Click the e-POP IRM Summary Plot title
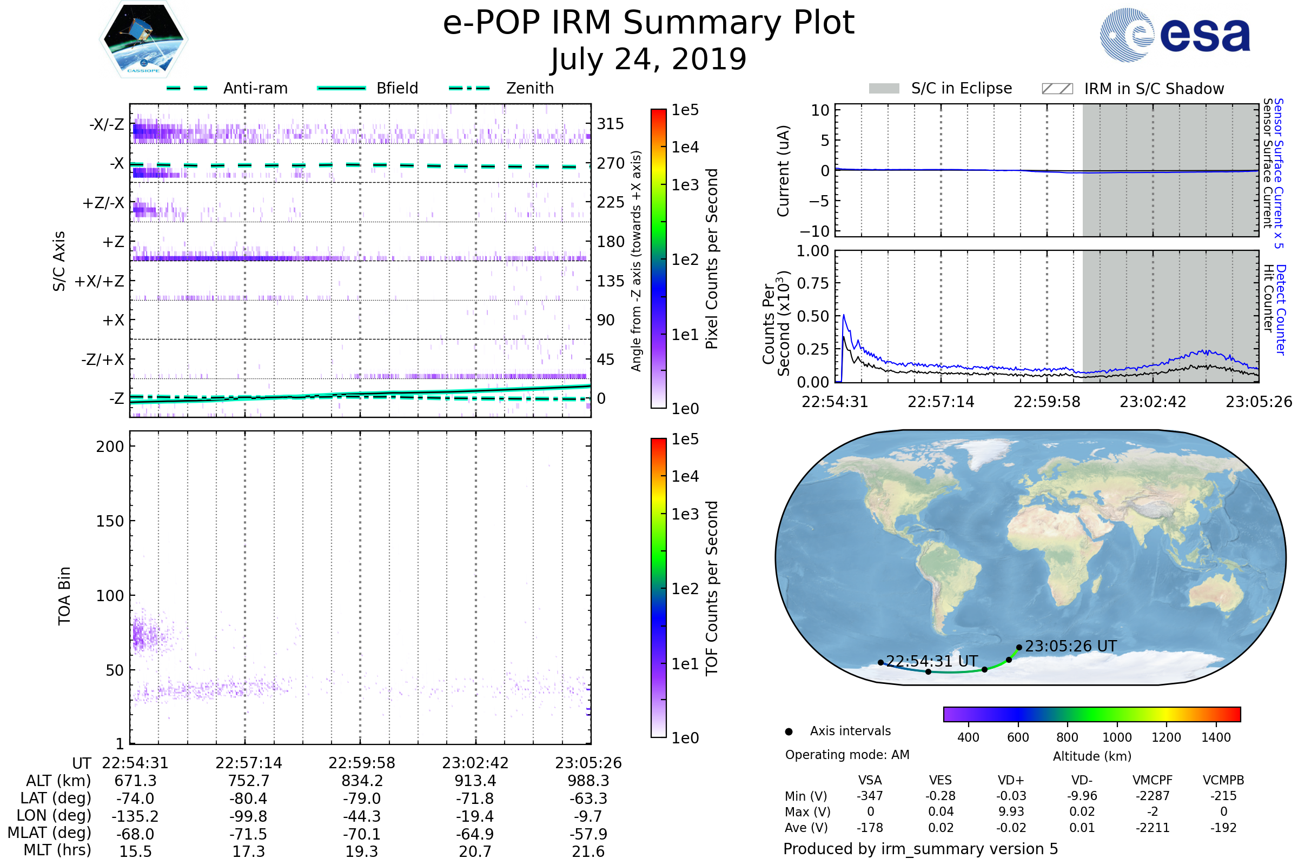Image resolution: width=1298 pixels, height=865 pixels. pyautogui.click(x=648, y=23)
